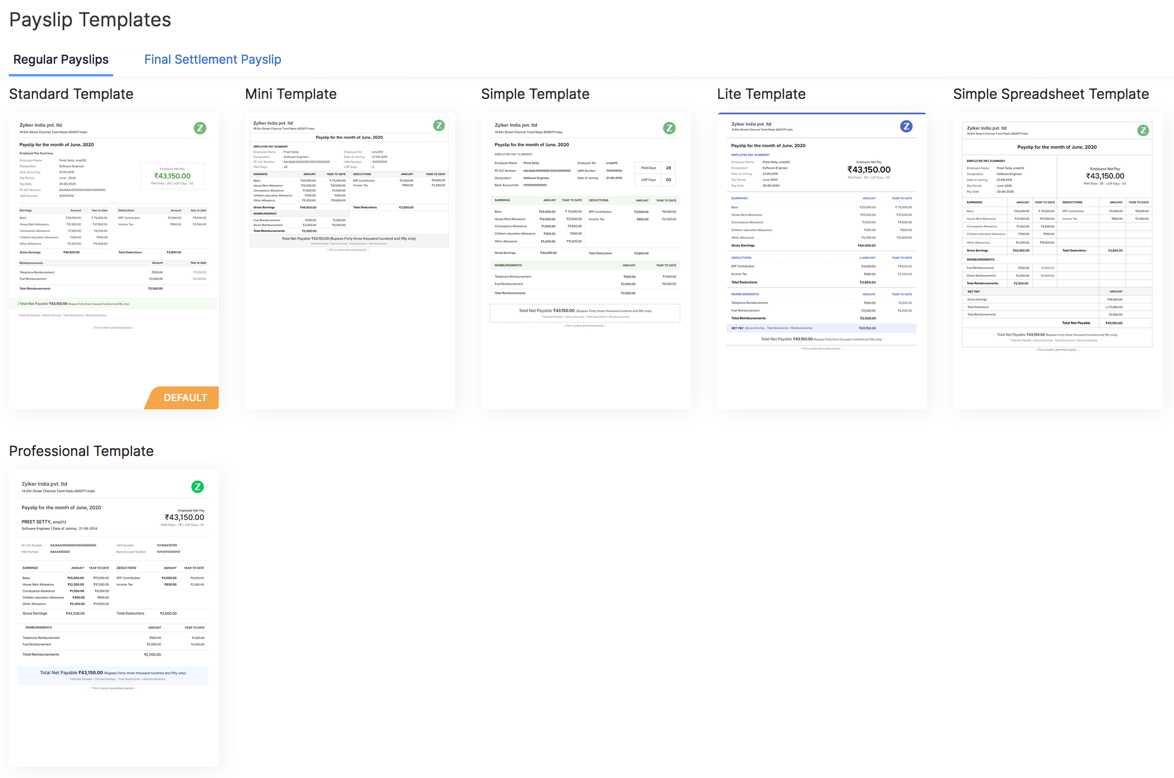
Task: Click the Zylker logo on Simple Template
Action: coord(669,128)
